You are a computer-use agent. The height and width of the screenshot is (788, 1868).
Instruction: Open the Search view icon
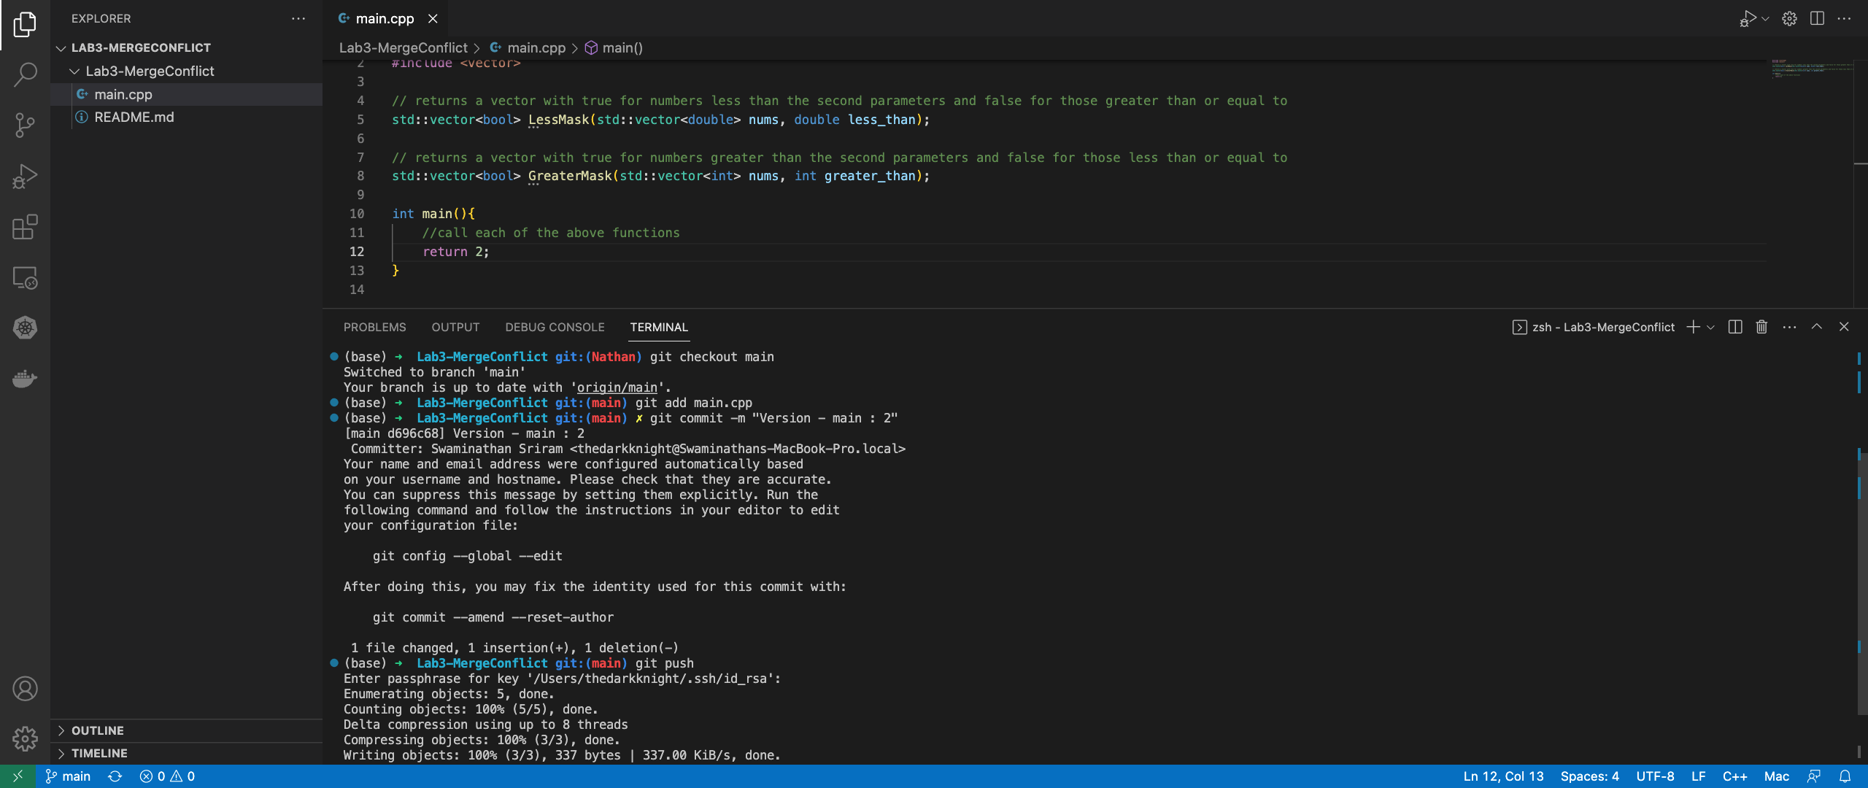[25, 74]
